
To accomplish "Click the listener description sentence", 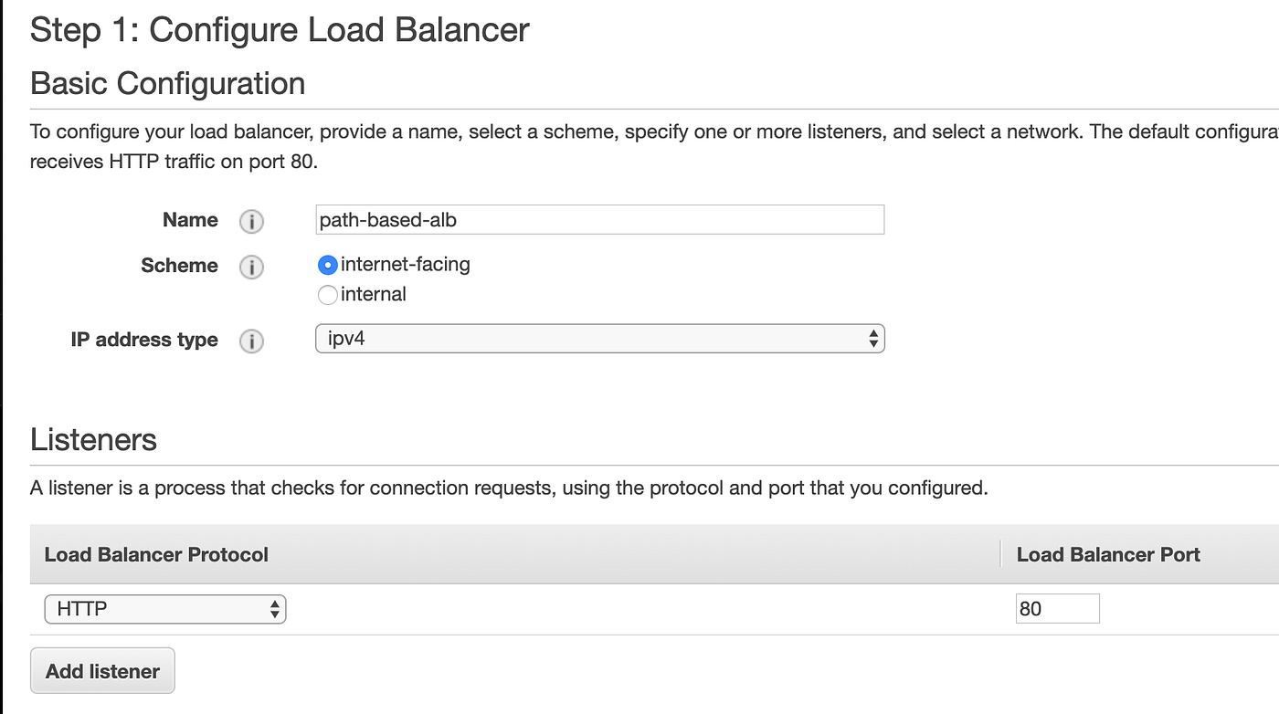I will pos(509,488).
